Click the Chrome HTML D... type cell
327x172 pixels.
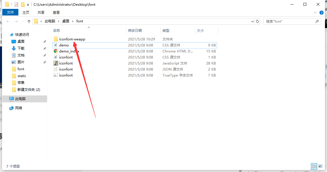[178, 51]
